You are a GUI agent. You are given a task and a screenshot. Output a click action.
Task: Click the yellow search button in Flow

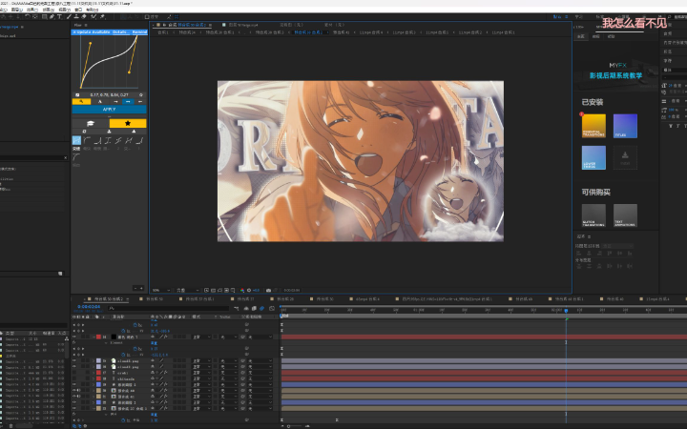click(x=81, y=102)
